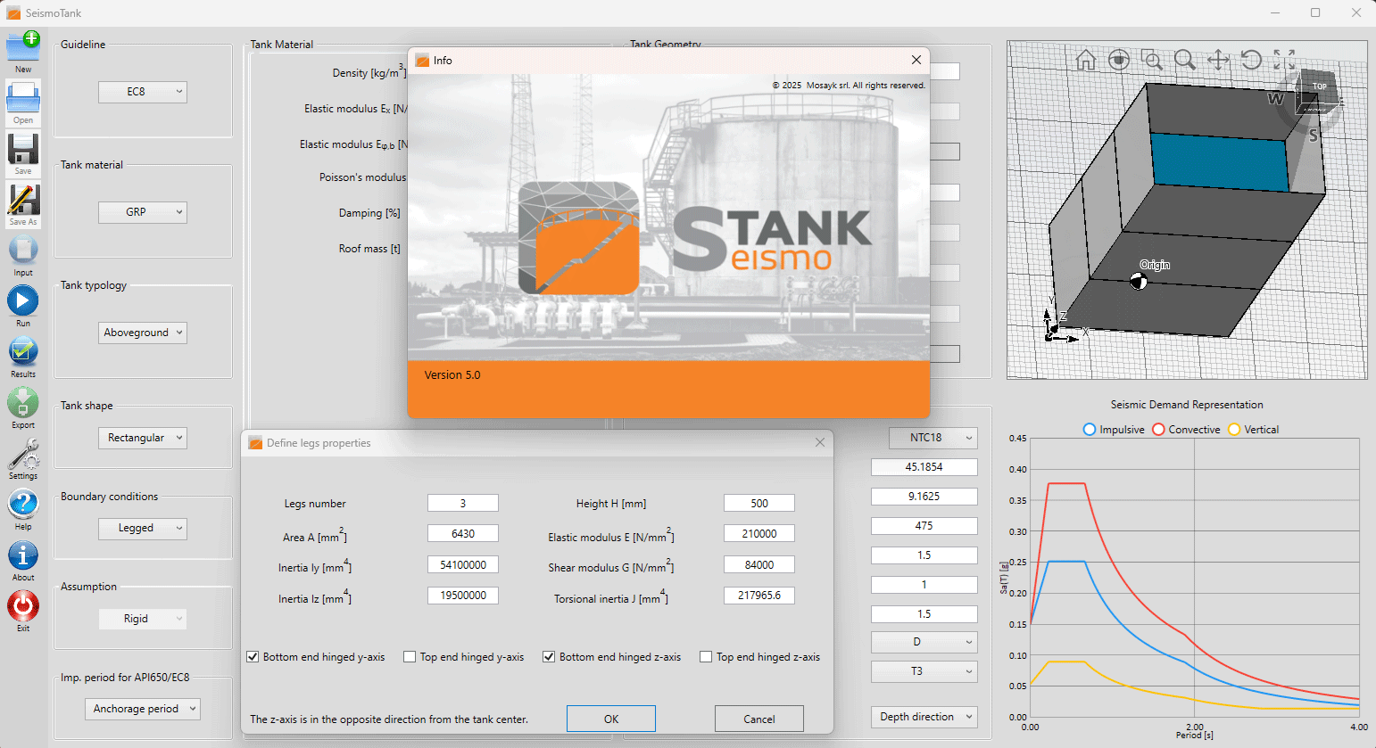The width and height of the screenshot is (1376, 748).
Task: Click the zoom window icon in viewer
Action: point(1152,60)
